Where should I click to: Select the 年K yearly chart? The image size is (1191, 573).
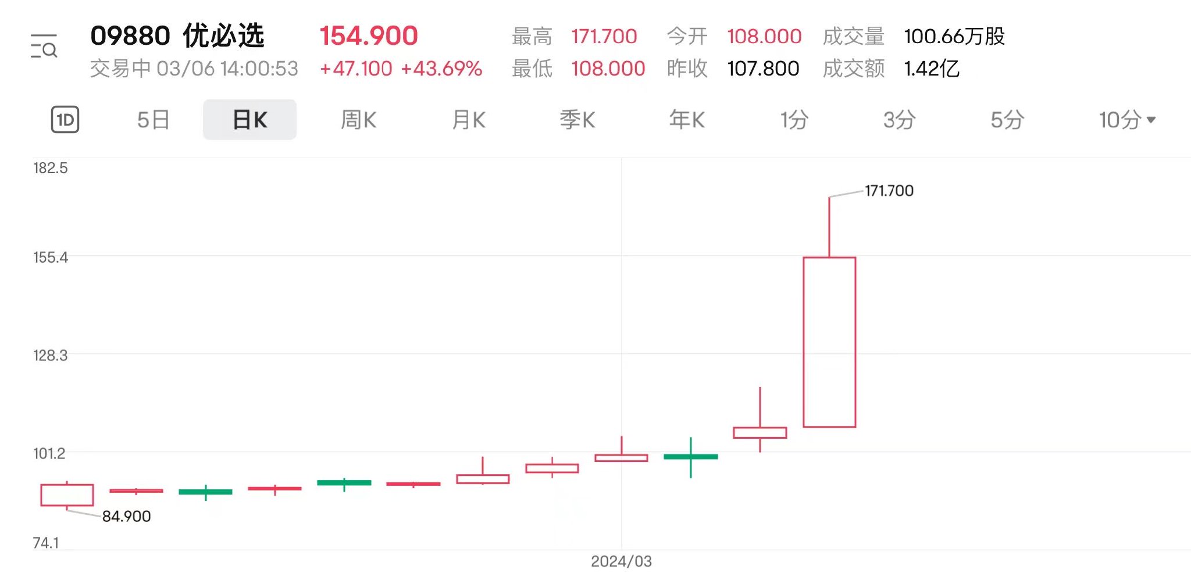pos(687,120)
